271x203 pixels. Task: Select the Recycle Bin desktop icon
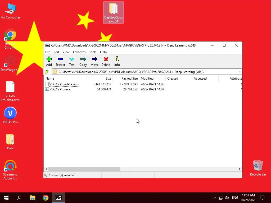pyautogui.click(x=258, y=168)
